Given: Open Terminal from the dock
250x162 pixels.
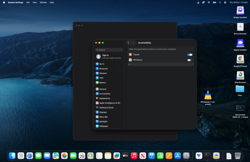Looking at the screenshot, I should (207, 156).
